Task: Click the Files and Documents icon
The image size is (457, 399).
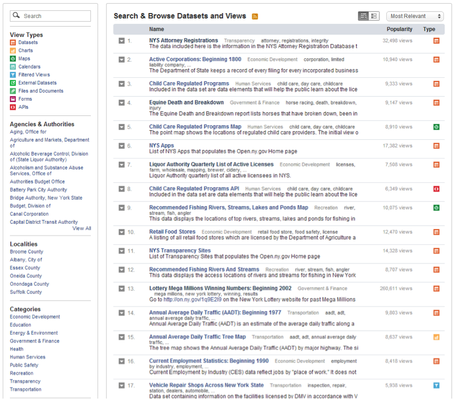Action: pyautogui.click(x=13, y=91)
